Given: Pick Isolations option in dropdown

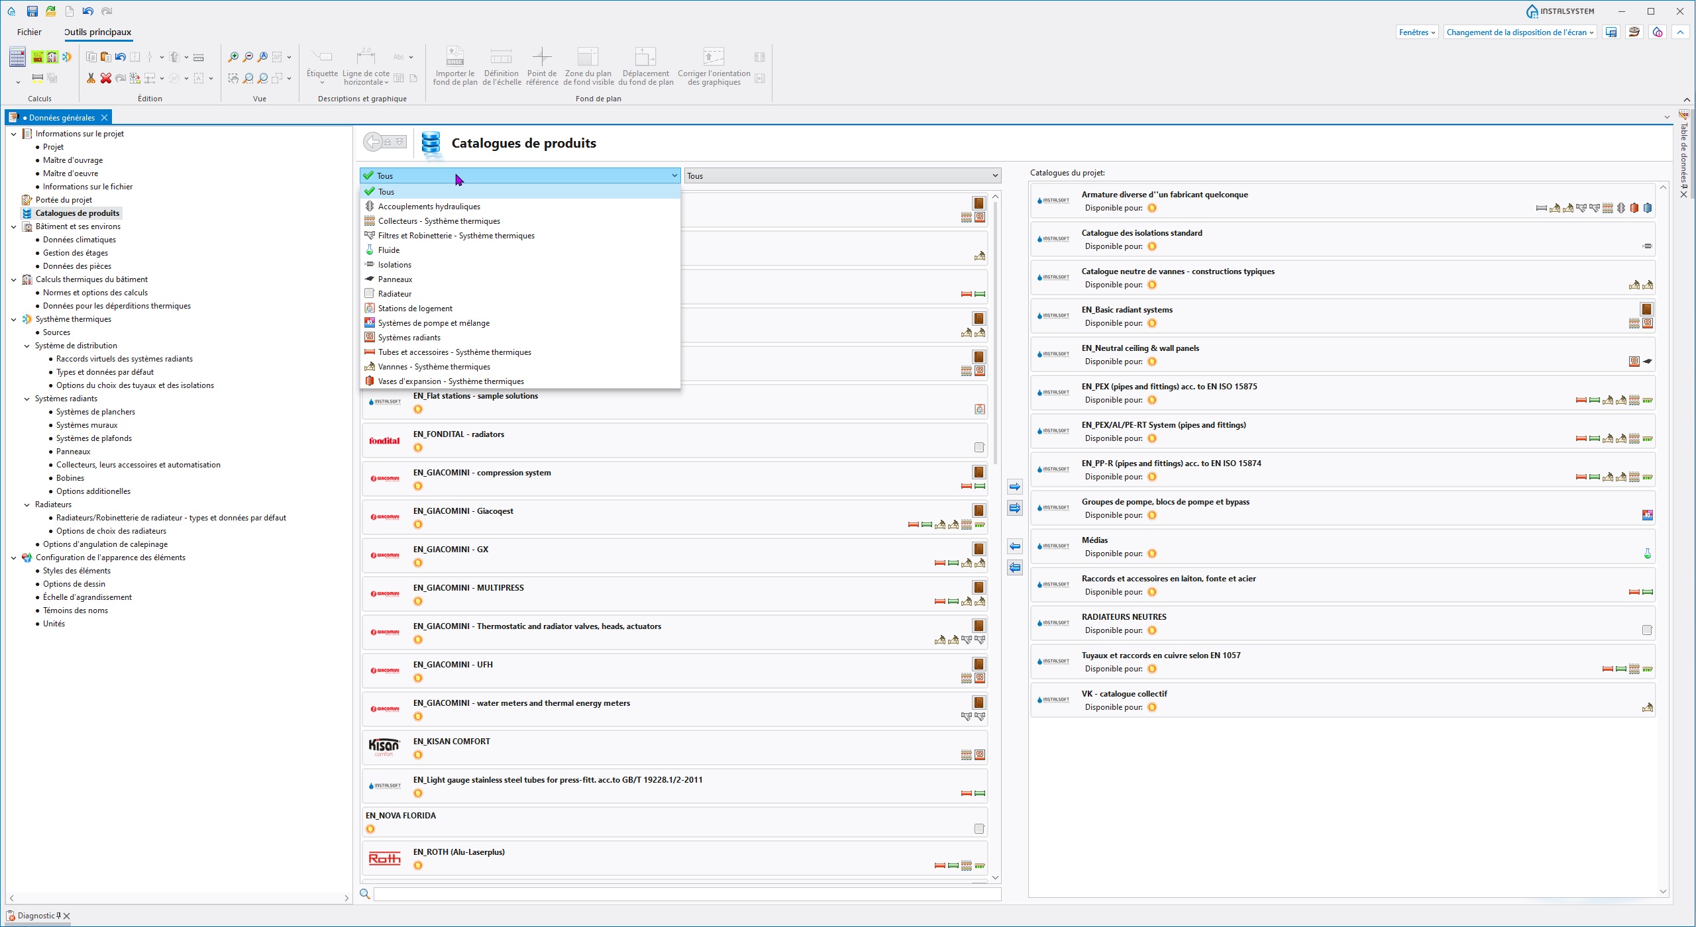Looking at the screenshot, I should (x=394, y=265).
